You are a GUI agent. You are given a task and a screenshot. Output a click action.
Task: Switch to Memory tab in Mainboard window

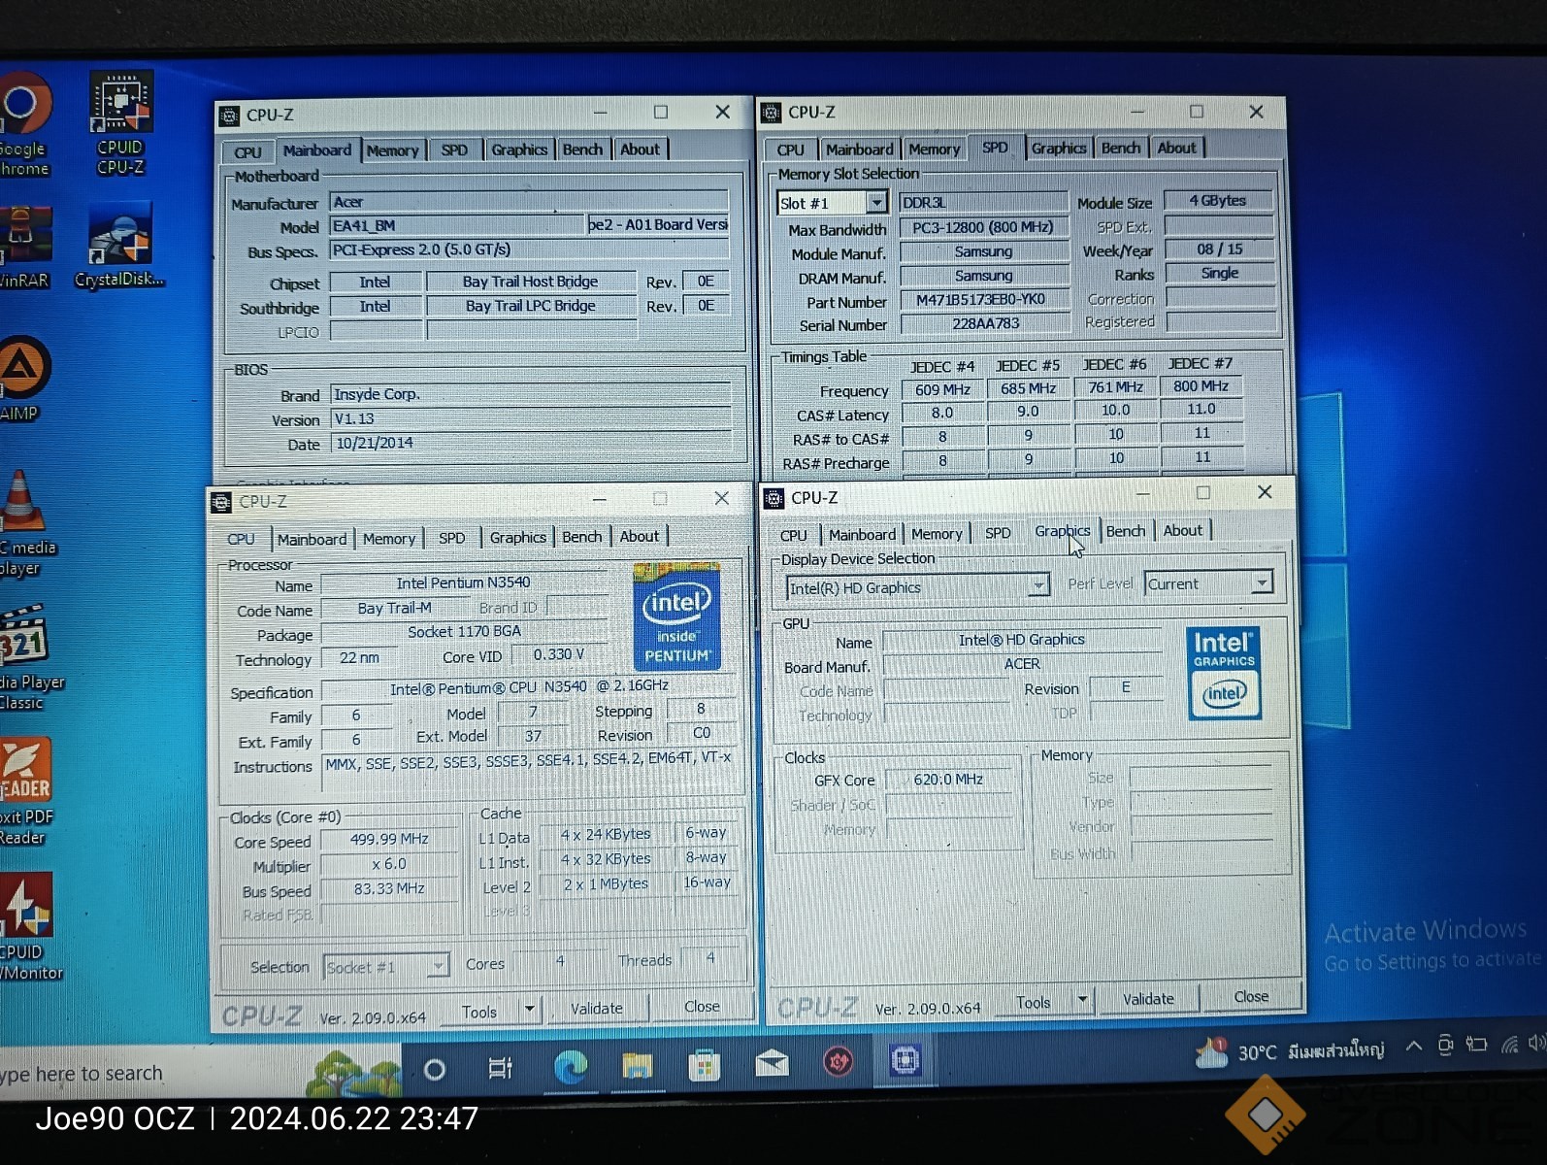tap(392, 150)
